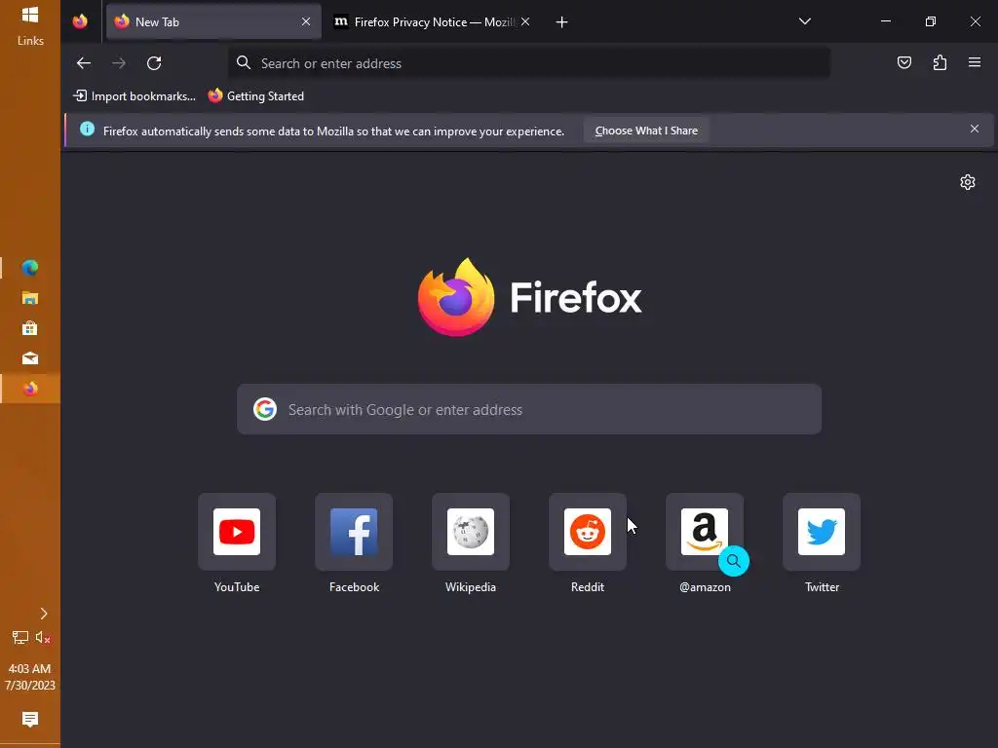998x748 pixels.
Task: Switch to the New Tab tab
Action: [213, 21]
